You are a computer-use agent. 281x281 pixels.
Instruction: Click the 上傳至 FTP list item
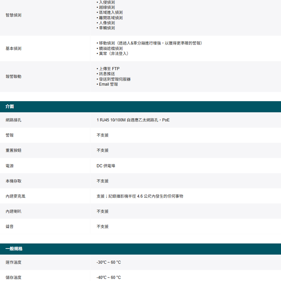(109, 69)
